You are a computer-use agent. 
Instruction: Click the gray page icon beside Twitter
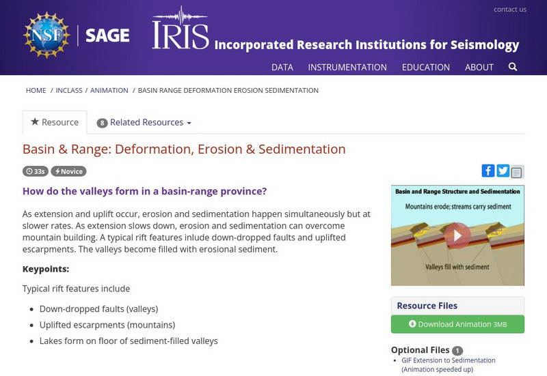(x=517, y=172)
